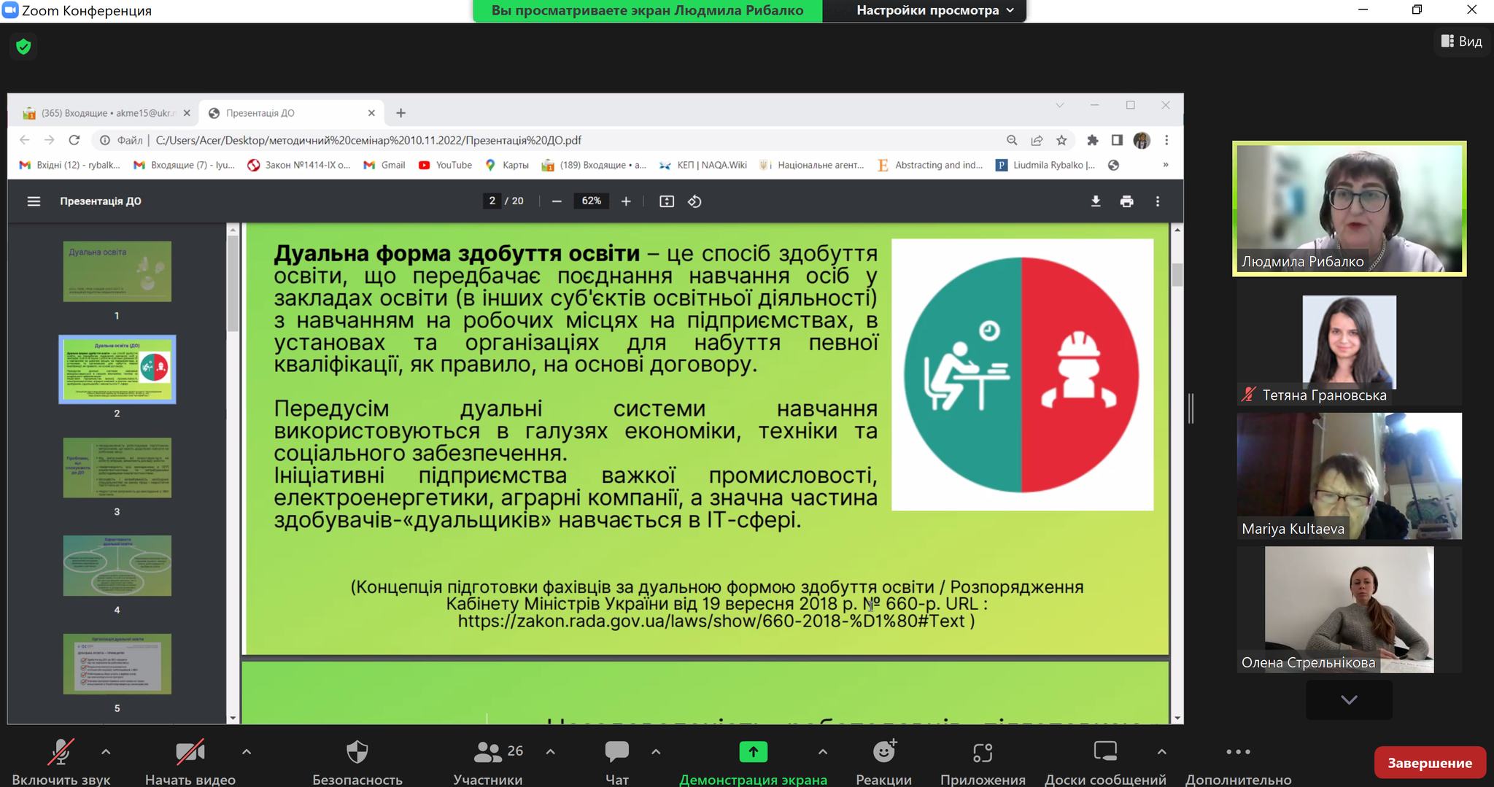Open Abstracting and ind... bookmark

[x=930, y=165]
